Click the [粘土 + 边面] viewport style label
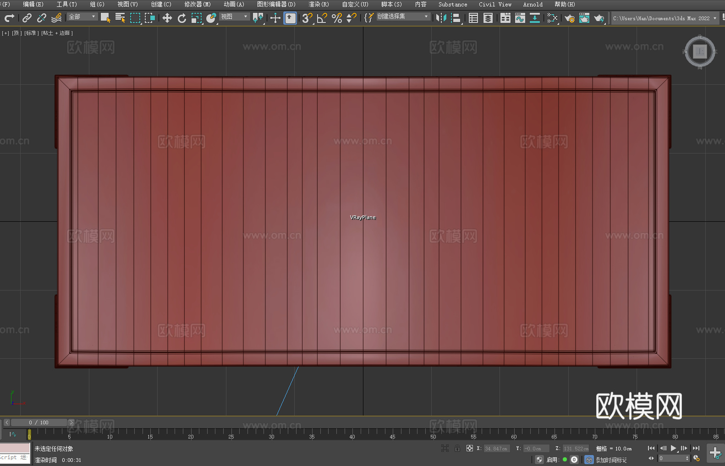Viewport: 725px width, 466px height. coord(57,33)
